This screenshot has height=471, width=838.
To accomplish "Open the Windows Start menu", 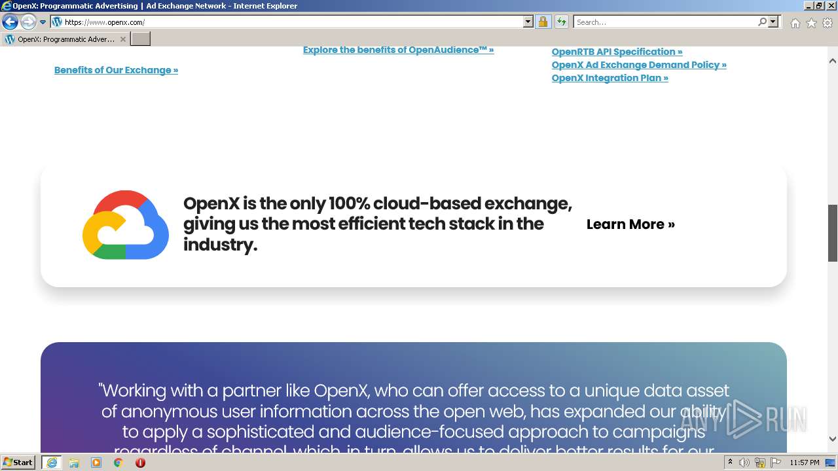I will [x=18, y=462].
